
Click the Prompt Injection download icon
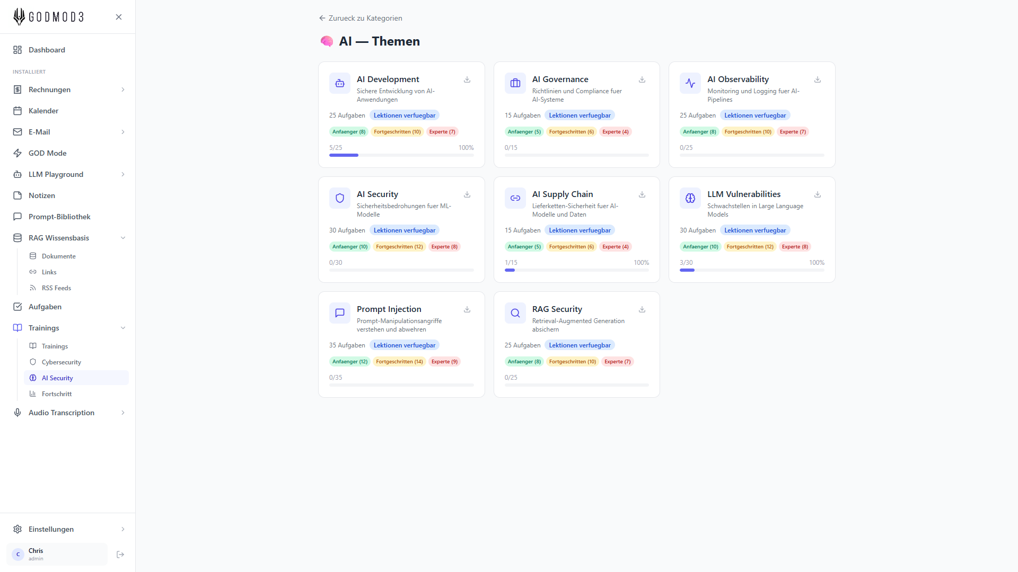click(467, 309)
